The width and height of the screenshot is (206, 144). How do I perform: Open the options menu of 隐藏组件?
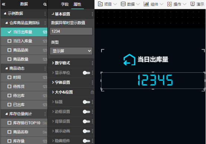[x=92, y=141]
